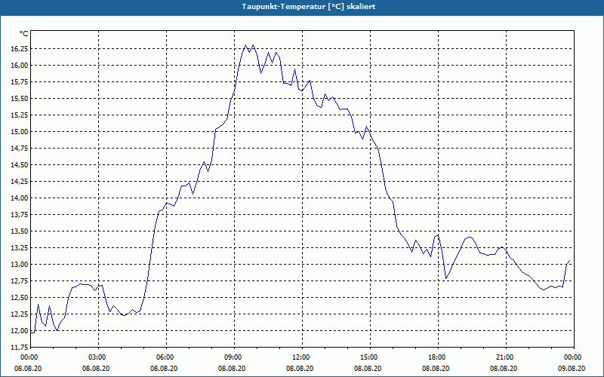Click the 00:00 label above 09.08.20
Screen dimensions: 604x377
pos(574,357)
